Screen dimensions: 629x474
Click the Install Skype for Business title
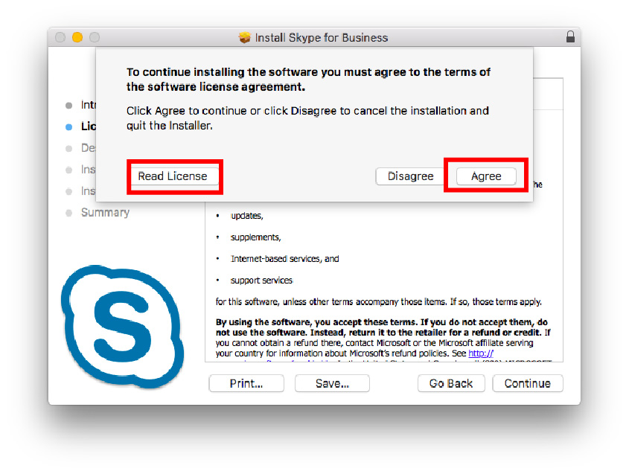point(322,38)
